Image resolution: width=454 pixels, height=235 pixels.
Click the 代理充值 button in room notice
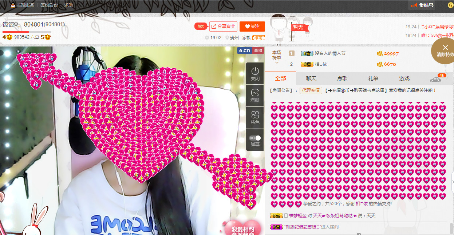(311, 90)
